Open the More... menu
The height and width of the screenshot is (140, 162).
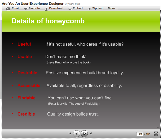(113, 9)
